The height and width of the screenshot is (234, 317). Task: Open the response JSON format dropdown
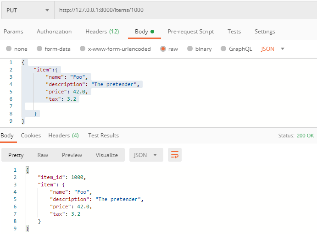[x=146, y=155]
